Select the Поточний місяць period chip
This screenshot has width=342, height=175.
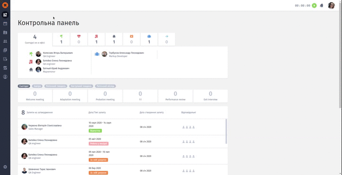[105, 86]
